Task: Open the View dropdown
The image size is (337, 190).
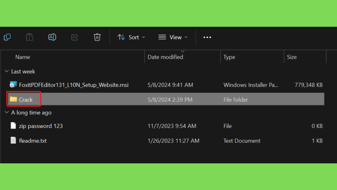Action: pos(173,37)
